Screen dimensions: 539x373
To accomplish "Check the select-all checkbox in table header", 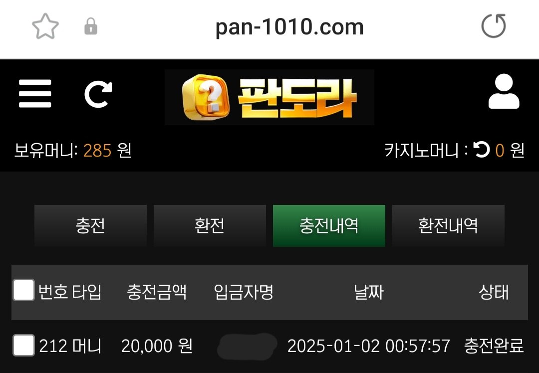I will pyautogui.click(x=23, y=290).
